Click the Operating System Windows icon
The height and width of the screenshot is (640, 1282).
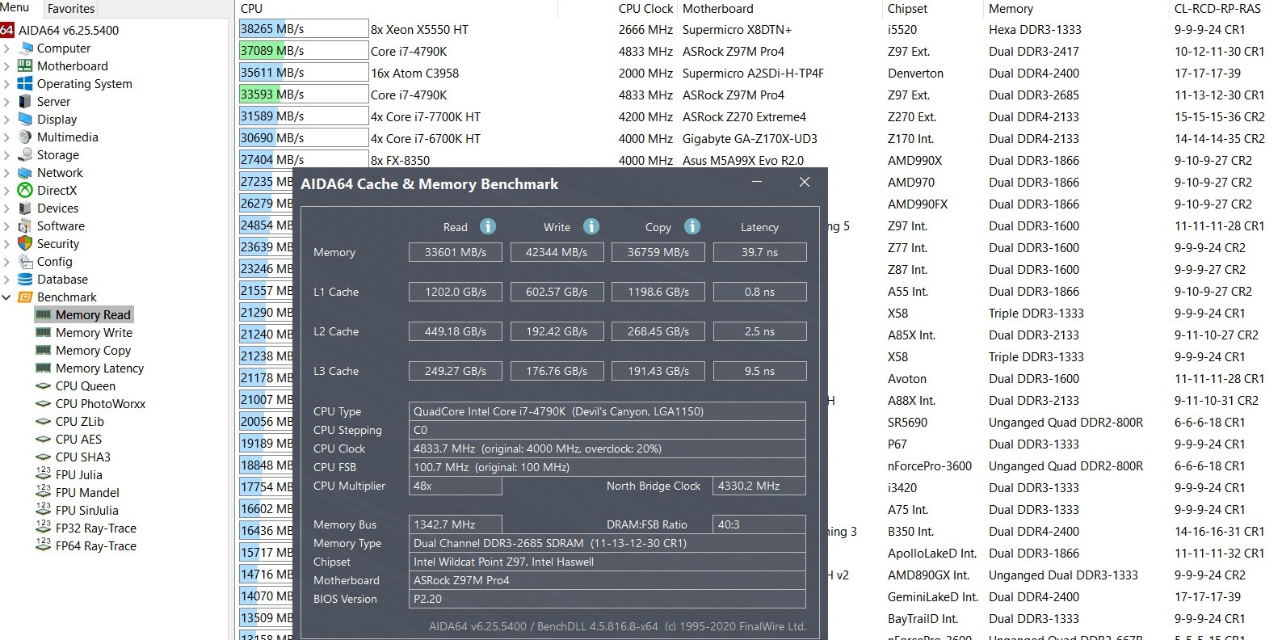(26, 84)
